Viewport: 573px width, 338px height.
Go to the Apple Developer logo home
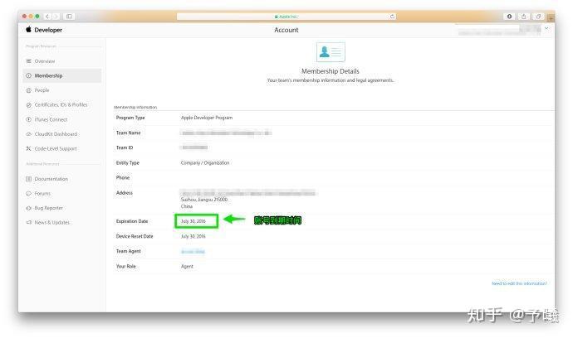pyautogui.click(x=44, y=30)
